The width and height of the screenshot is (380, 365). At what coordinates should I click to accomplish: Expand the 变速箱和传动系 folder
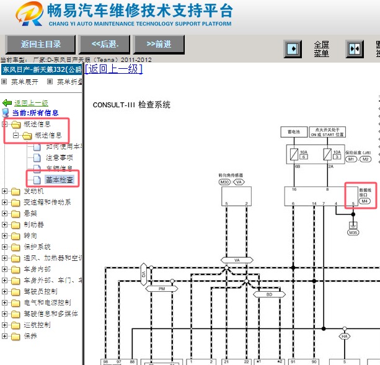pos(4,202)
